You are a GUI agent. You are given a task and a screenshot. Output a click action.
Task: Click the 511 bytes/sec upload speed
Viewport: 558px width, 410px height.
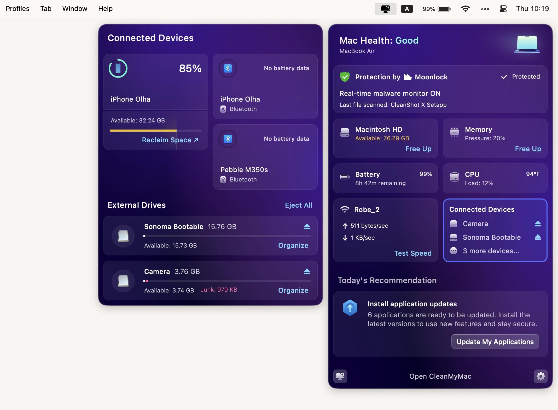(369, 226)
